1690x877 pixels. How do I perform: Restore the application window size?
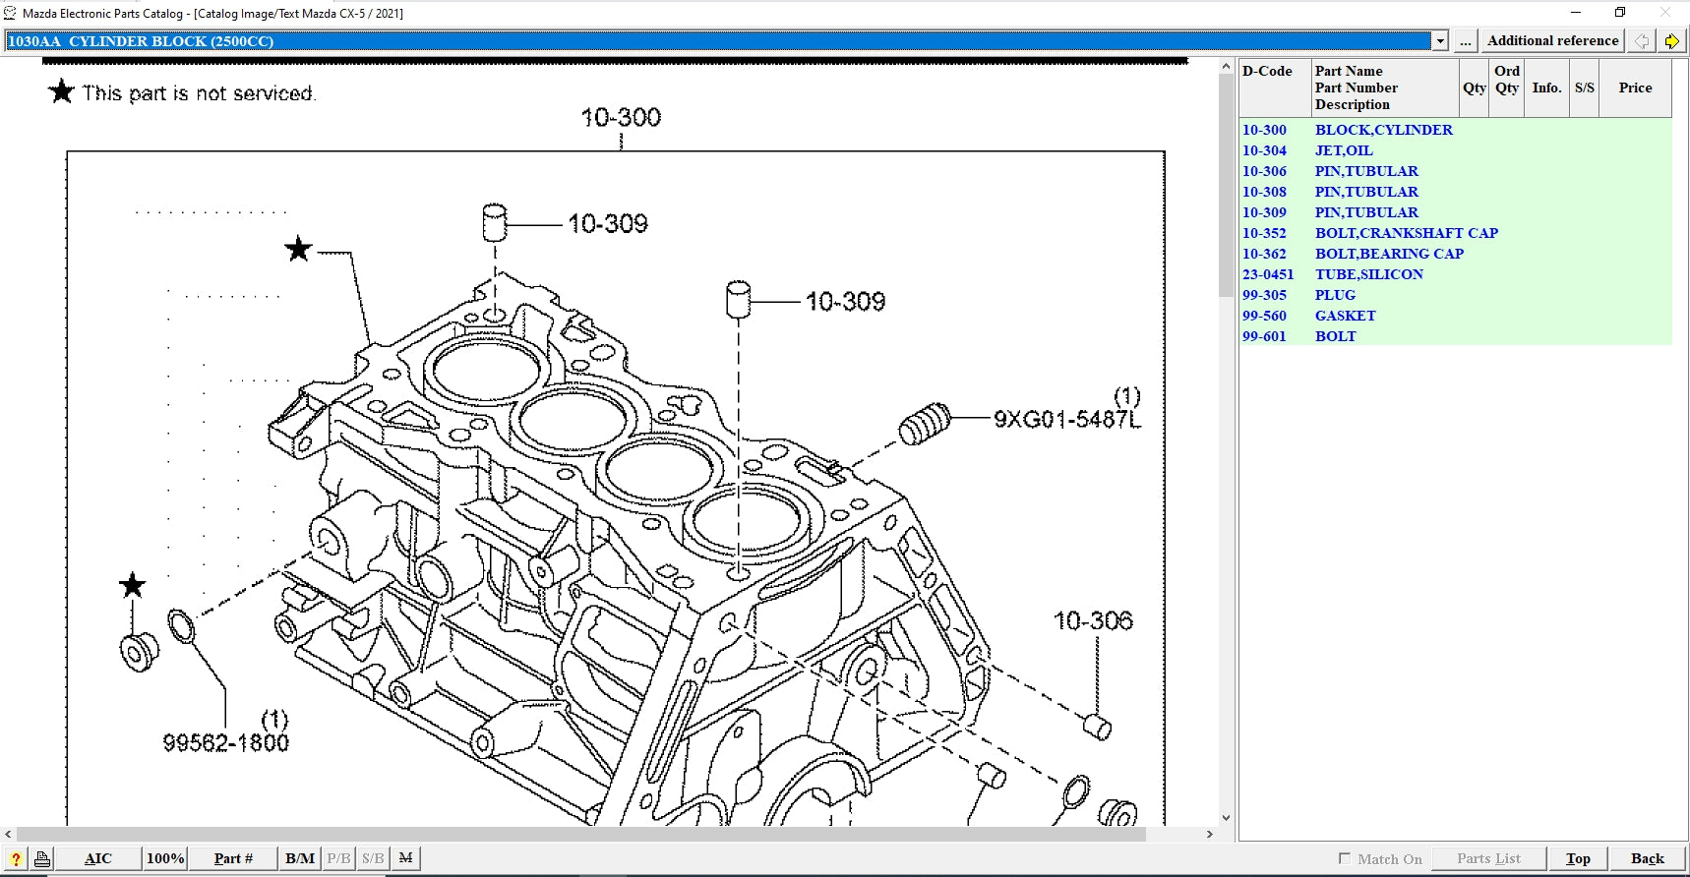point(1619,13)
